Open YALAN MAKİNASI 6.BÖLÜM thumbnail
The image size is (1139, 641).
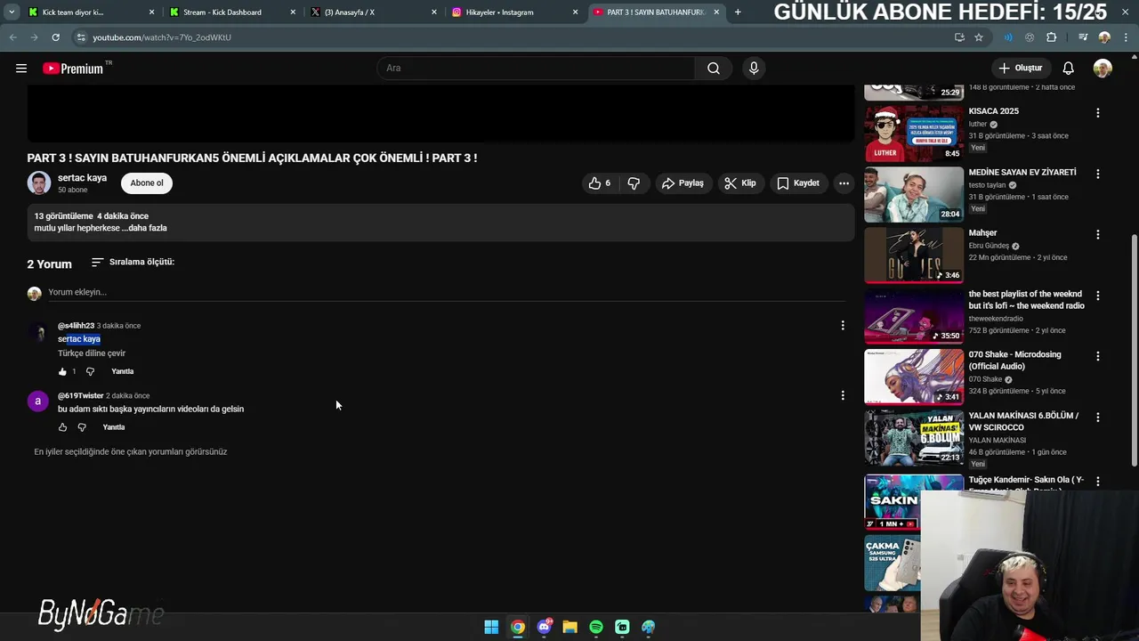click(x=914, y=437)
